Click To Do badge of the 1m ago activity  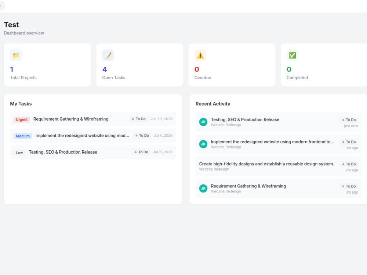349,142
